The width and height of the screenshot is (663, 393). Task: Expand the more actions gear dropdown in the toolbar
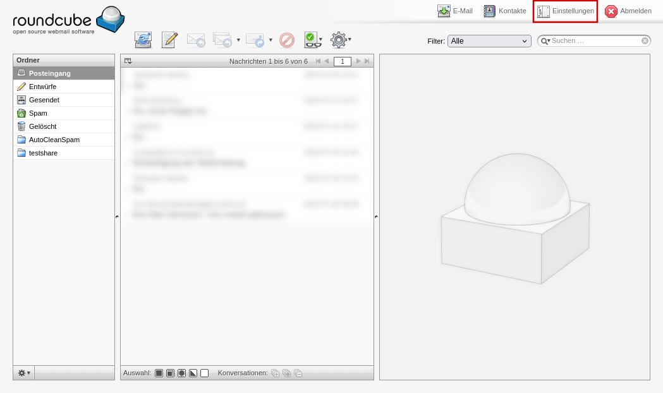pyautogui.click(x=340, y=40)
